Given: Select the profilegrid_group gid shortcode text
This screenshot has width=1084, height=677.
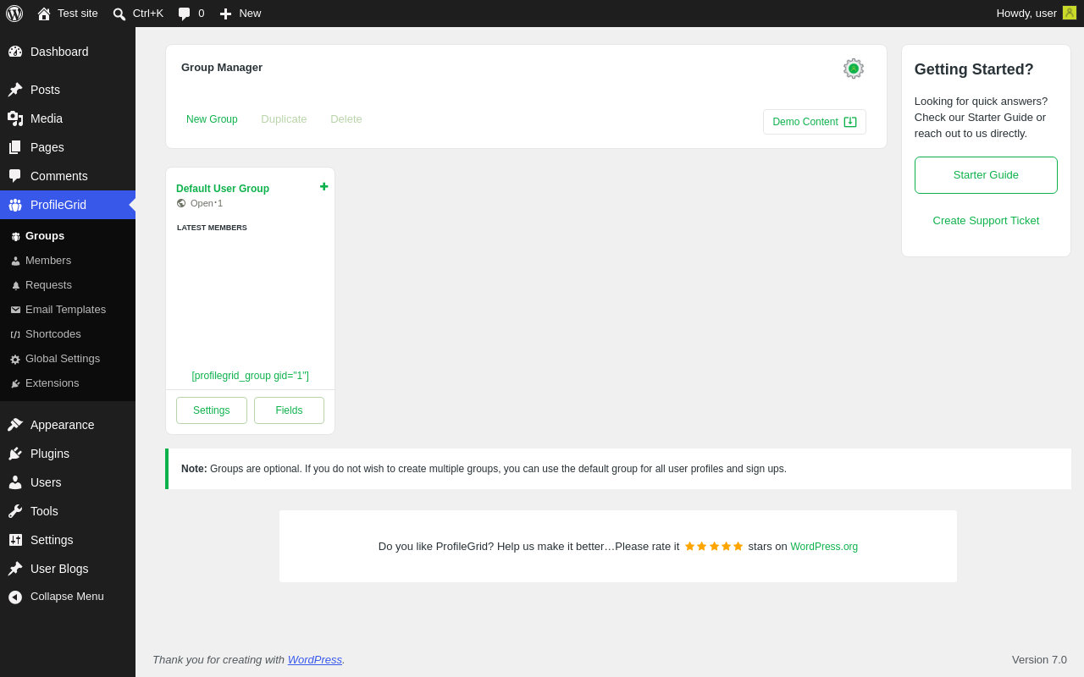Looking at the screenshot, I should pyautogui.click(x=251, y=376).
